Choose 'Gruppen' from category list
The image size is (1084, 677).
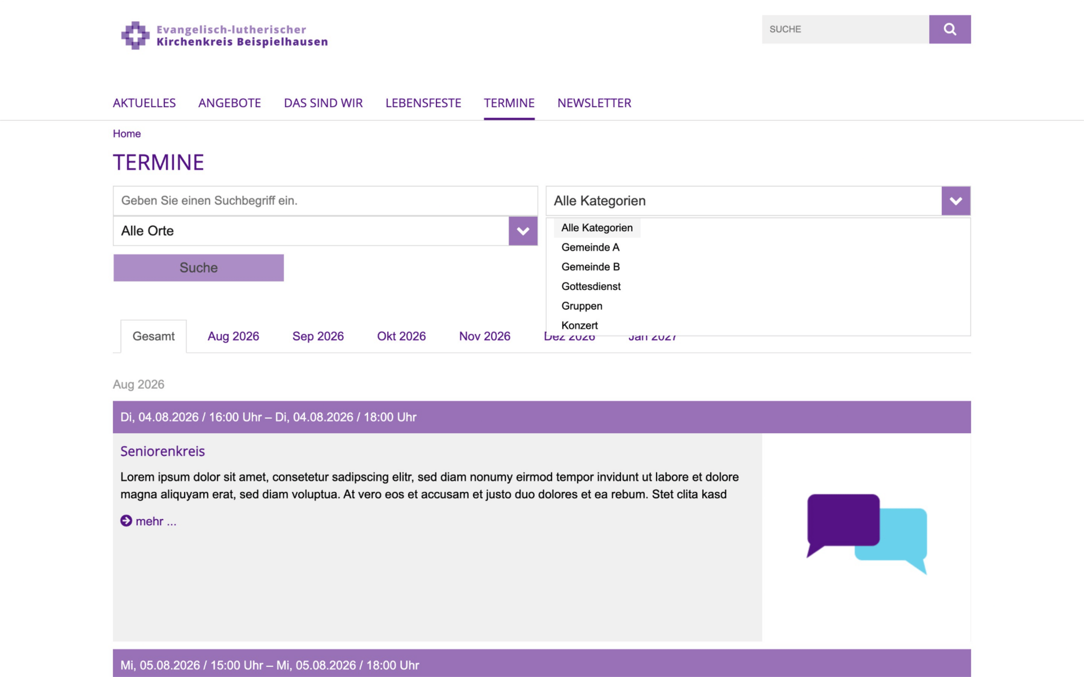click(x=581, y=306)
